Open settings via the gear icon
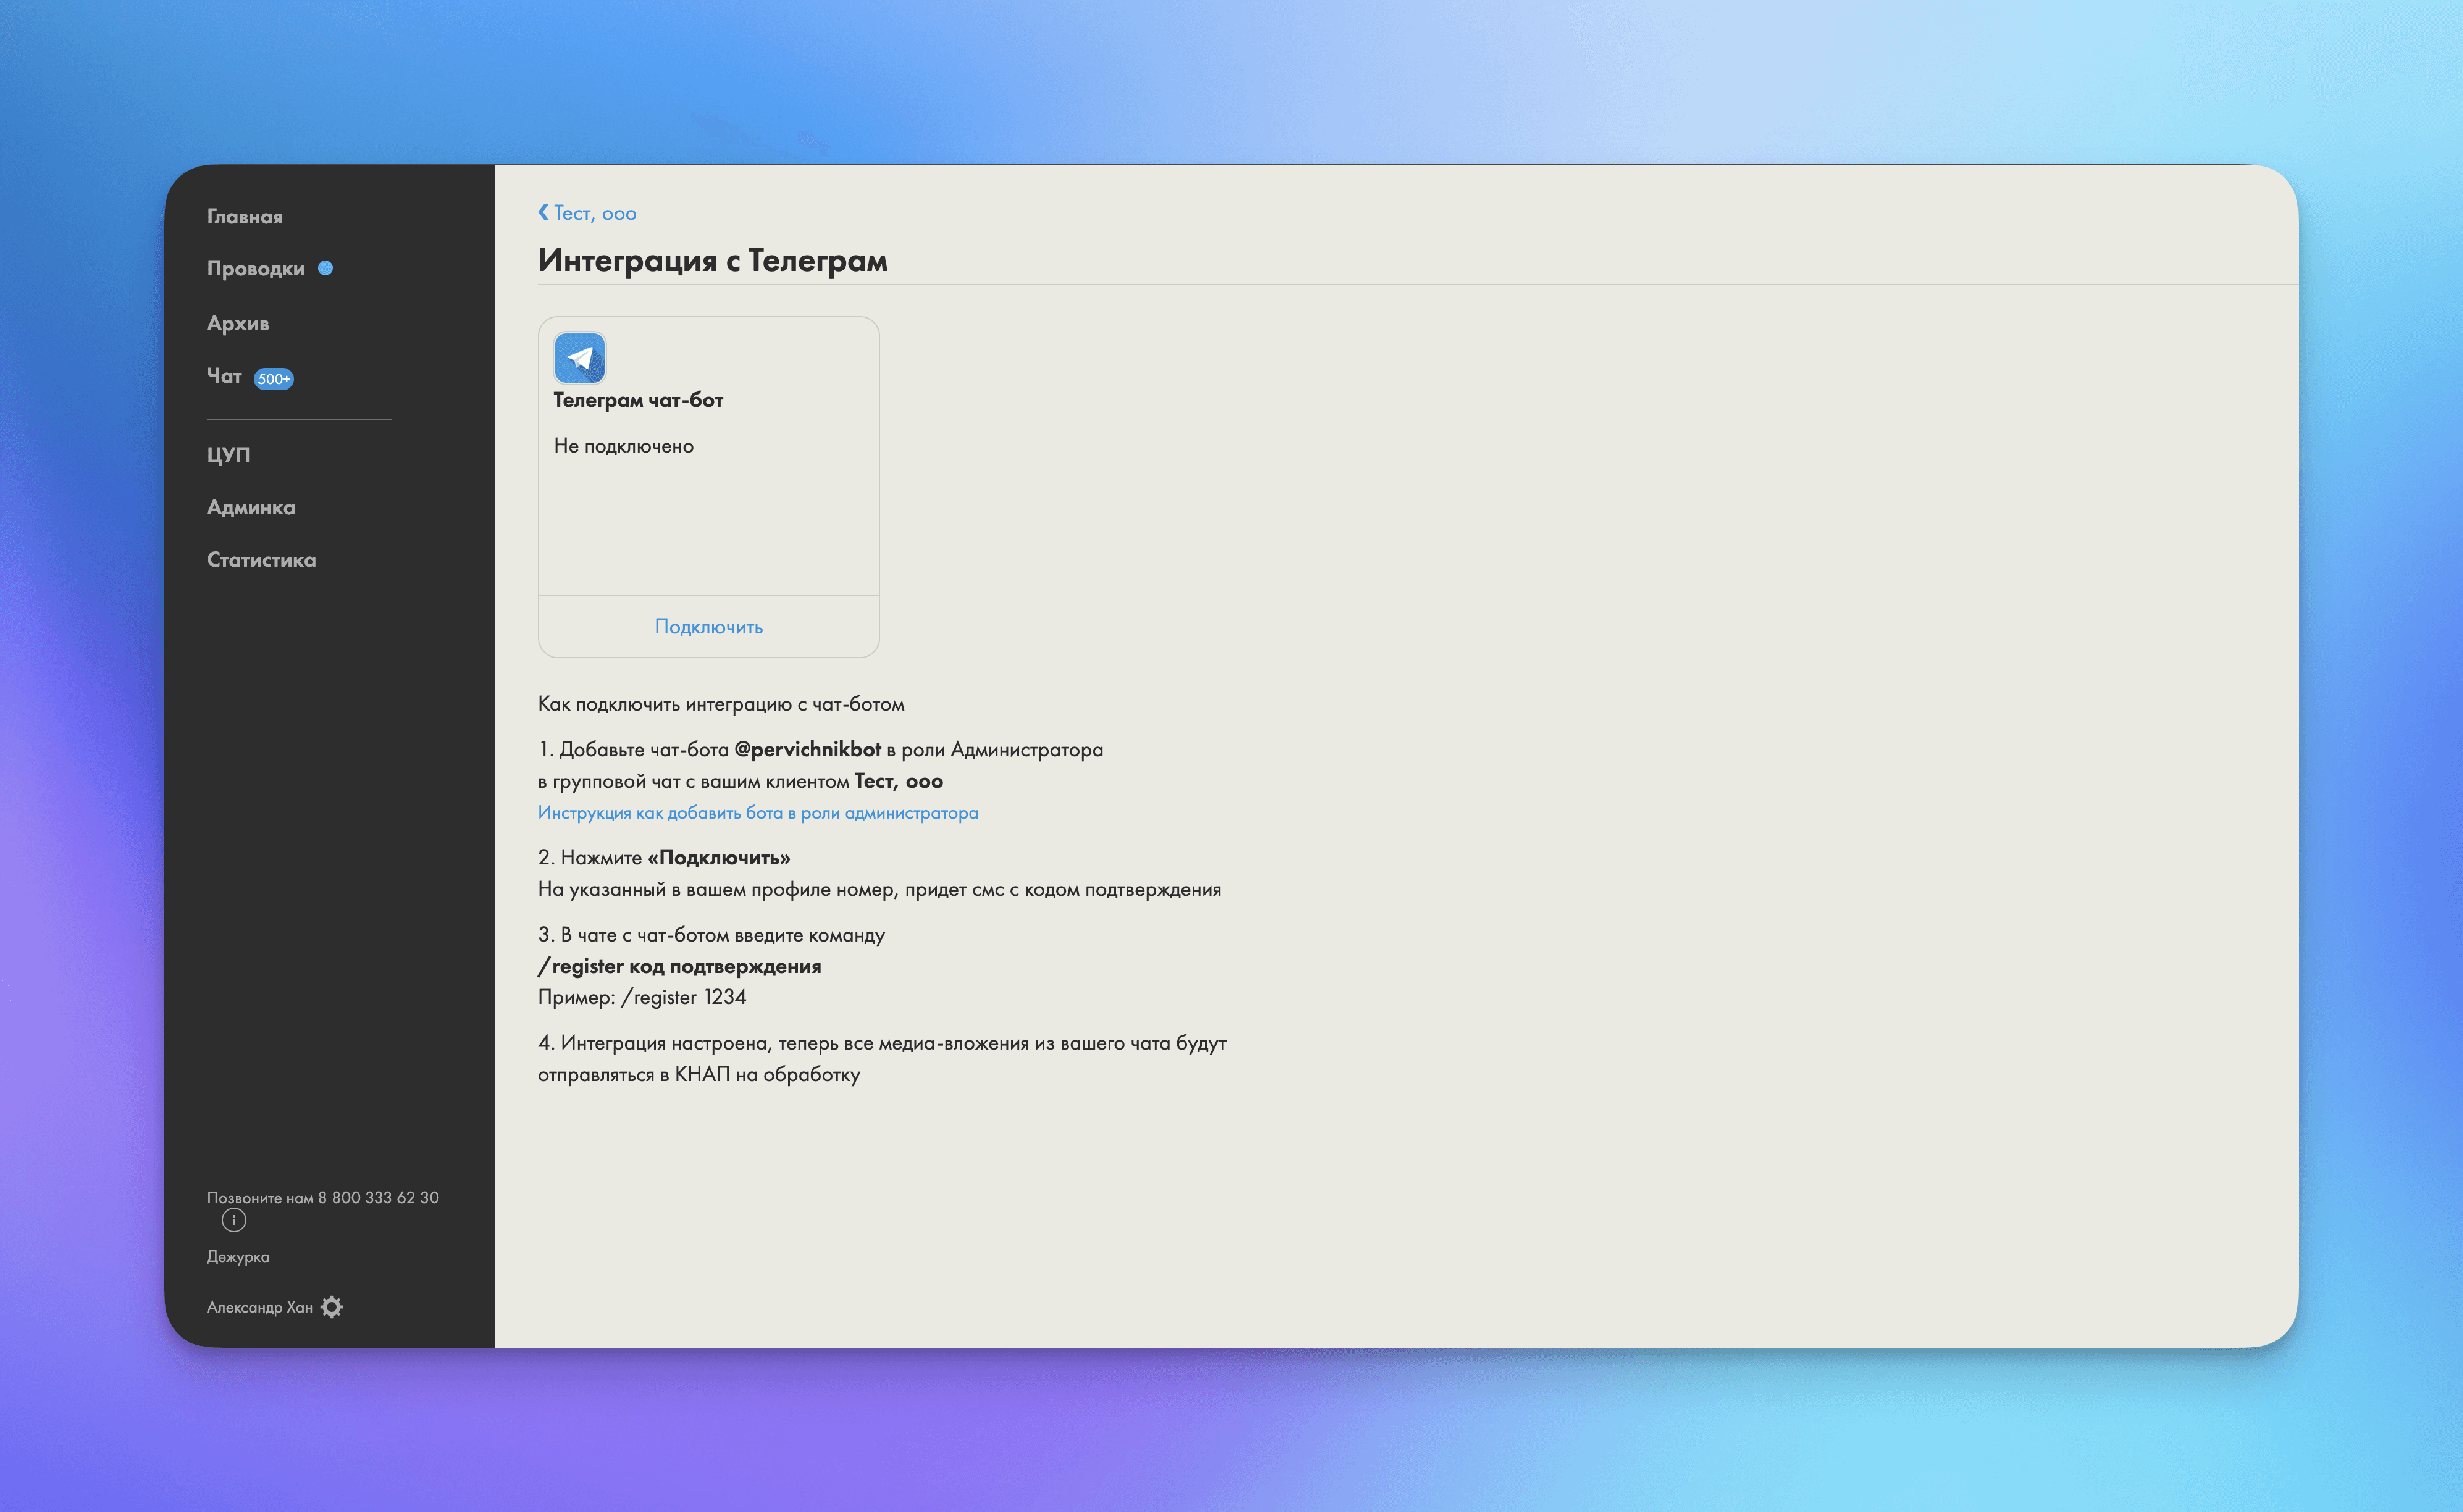 click(332, 1307)
